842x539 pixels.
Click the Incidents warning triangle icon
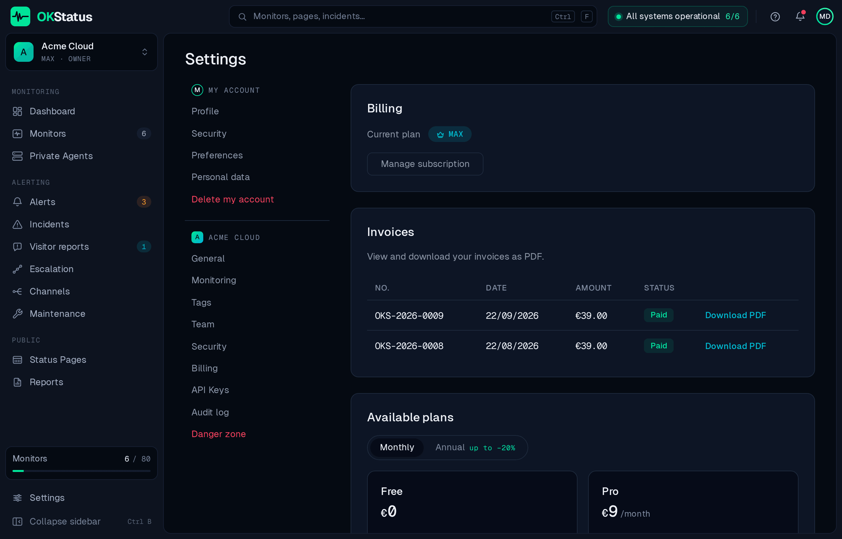click(17, 224)
